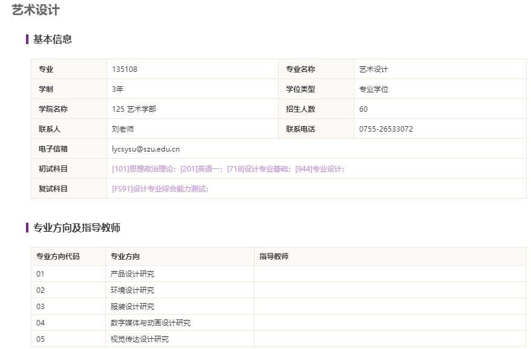Select the major code 135108 cell
The height and width of the screenshot is (349, 531).
(125, 69)
